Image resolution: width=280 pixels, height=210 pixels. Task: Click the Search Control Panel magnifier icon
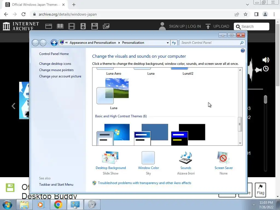(242, 43)
